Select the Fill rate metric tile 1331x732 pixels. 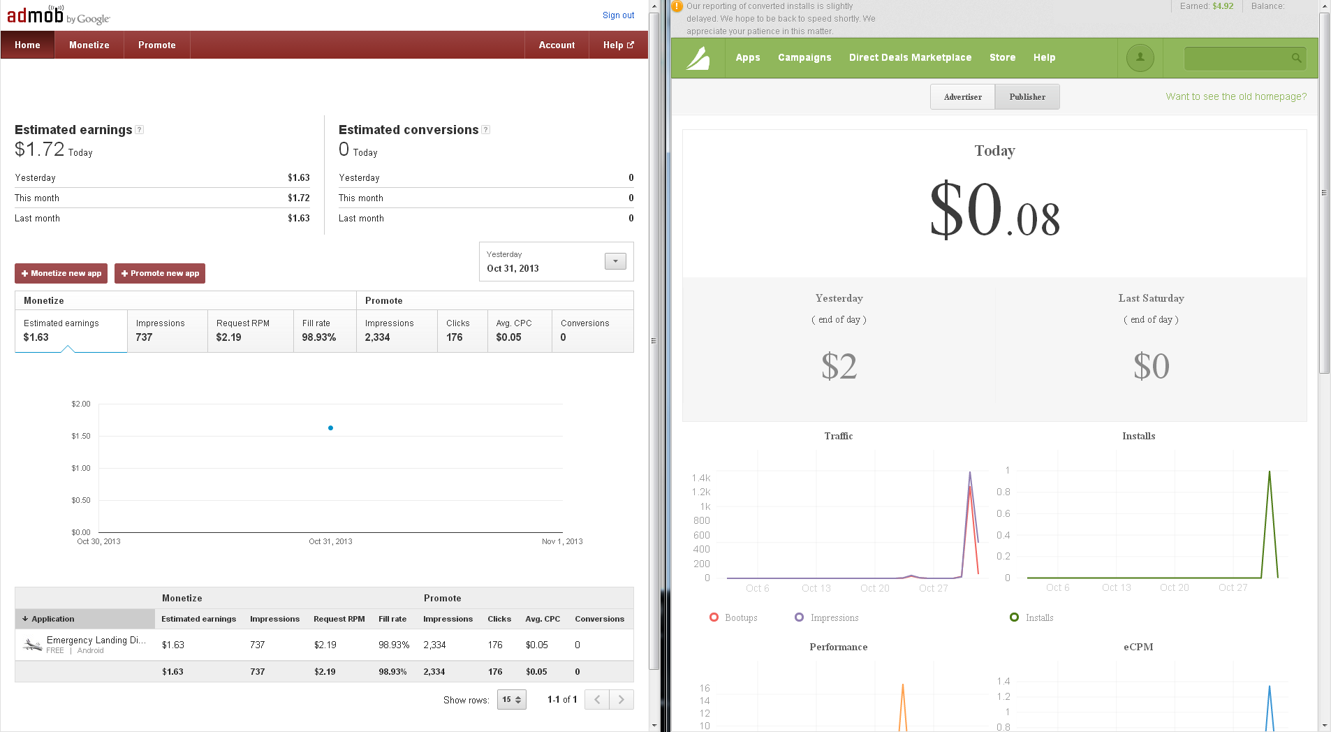[x=325, y=330]
